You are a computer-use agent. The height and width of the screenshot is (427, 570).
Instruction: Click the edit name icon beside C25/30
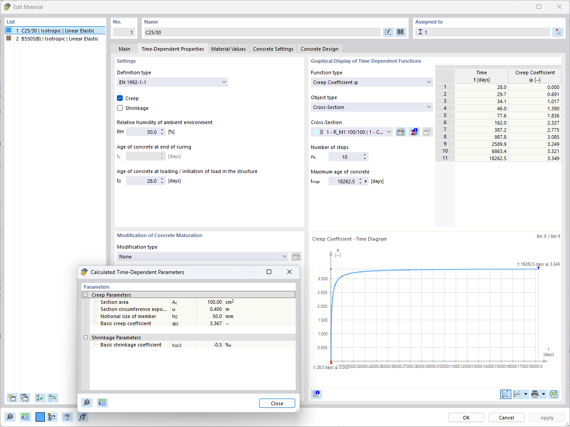click(x=389, y=32)
